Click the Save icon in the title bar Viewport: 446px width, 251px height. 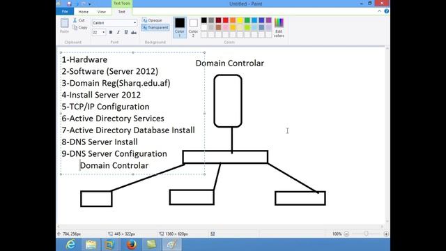(69, 3)
